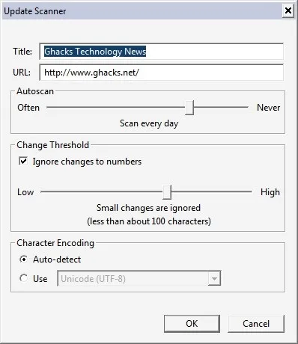The width and height of the screenshot is (298, 344).
Task: Click the 'Title:' label
Action: pyautogui.click(x=22, y=52)
